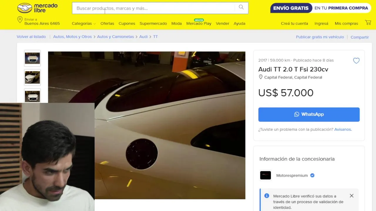The image size is (376, 211).
Task: Open the Audi breadcrumb
Action: [x=143, y=37]
